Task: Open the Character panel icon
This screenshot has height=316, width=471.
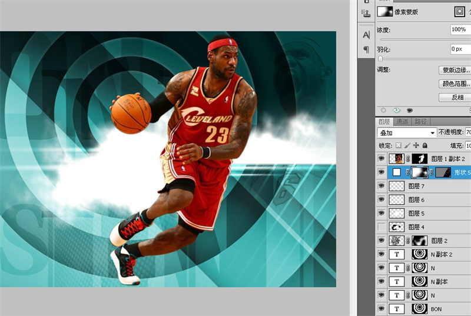Action: tap(366, 35)
